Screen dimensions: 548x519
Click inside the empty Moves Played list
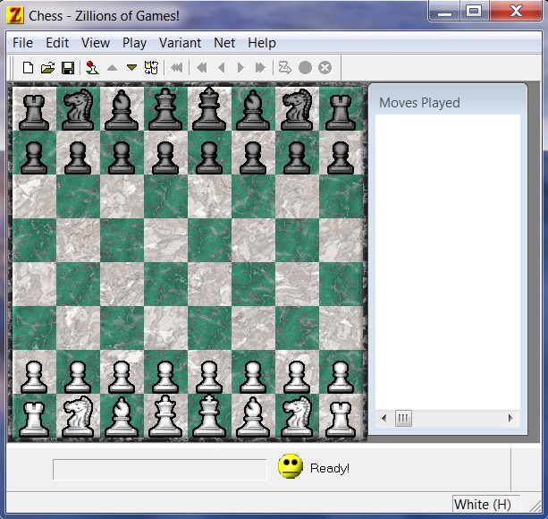tap(448, 262)
